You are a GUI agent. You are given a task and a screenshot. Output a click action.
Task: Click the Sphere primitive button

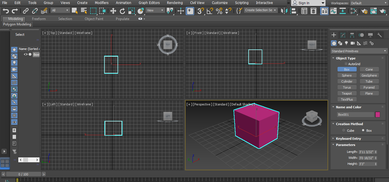pos(347,75)
